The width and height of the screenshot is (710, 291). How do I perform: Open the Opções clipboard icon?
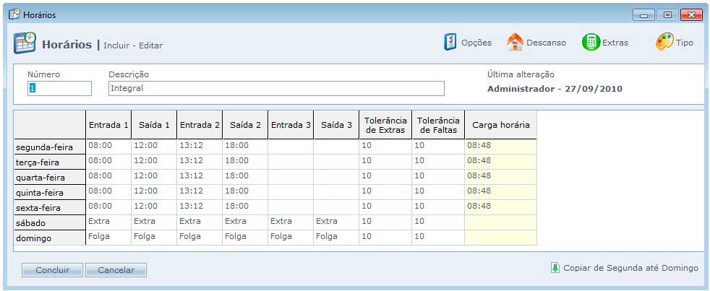[x=450, y=43]
